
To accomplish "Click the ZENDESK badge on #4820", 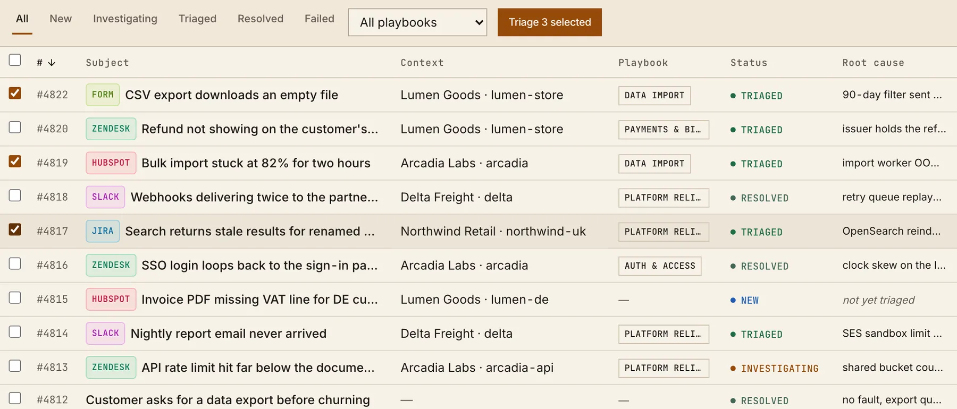I will pos(111,129).
